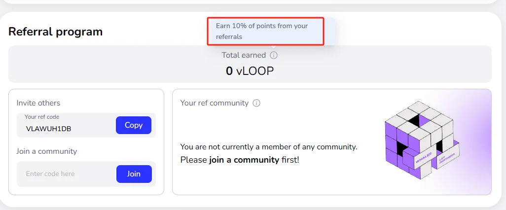Viewport: 506px width, 210px height.
Task: Click the Referral program heading
Action: point(56,32)
